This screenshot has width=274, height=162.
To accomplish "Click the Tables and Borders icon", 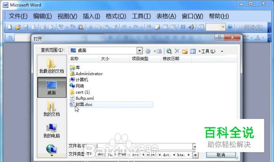I will [158, 27].
